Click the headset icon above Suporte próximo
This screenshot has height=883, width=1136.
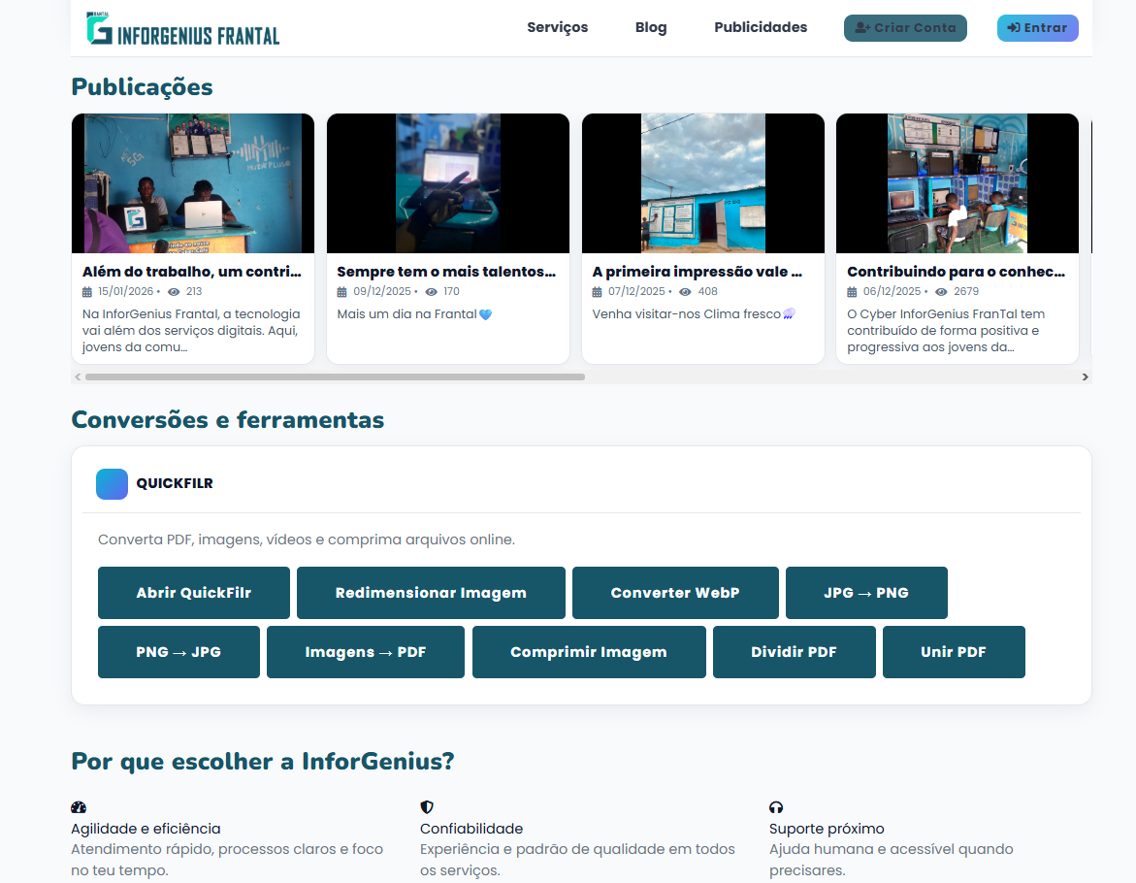point(776,807)
